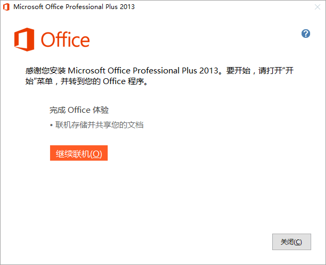The width and height of the screenshot is (326, 265).
Task: Click the text 完成 Office 体验
Action: coord(79,110)
